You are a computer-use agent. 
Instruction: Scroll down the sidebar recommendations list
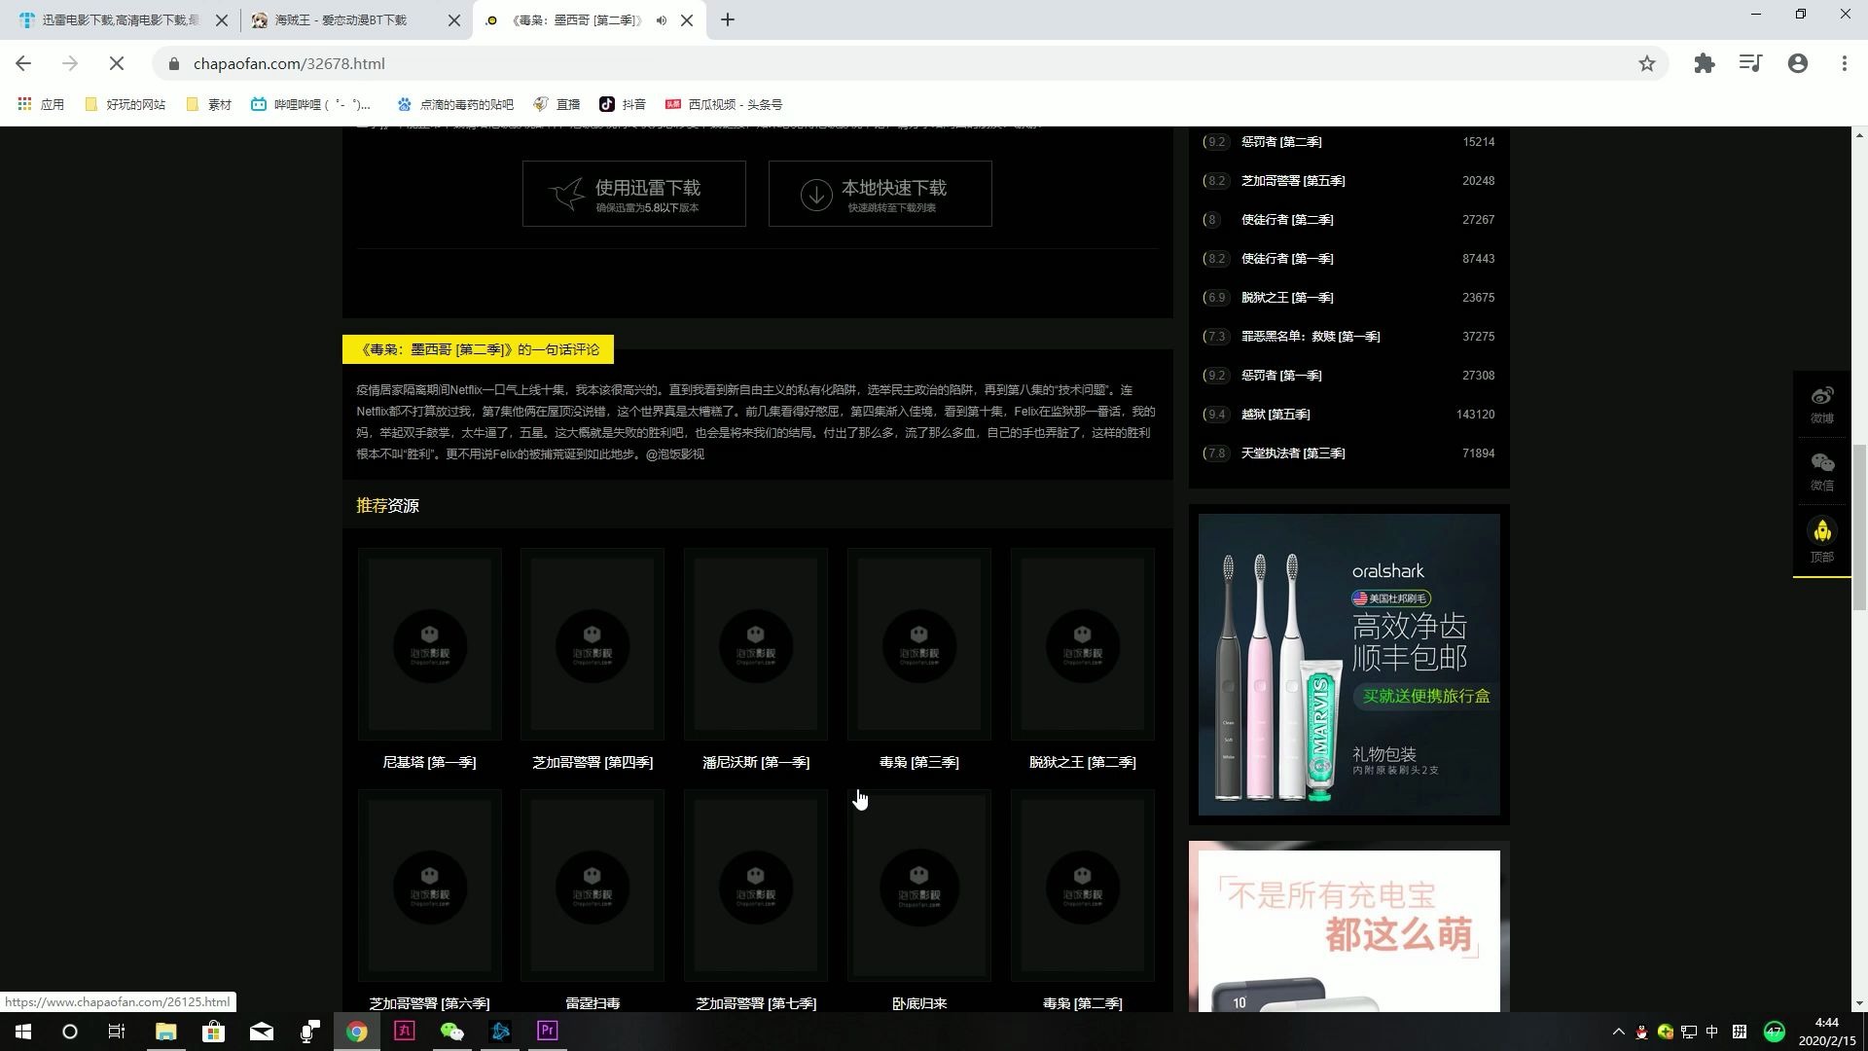point(1347,453)
